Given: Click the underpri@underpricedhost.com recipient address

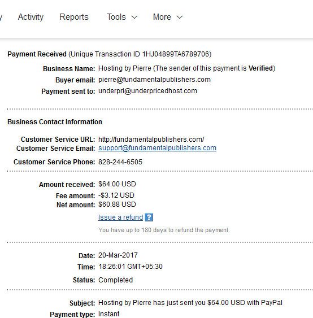Looking at the screenshot, I should click(x=147, y=91).
